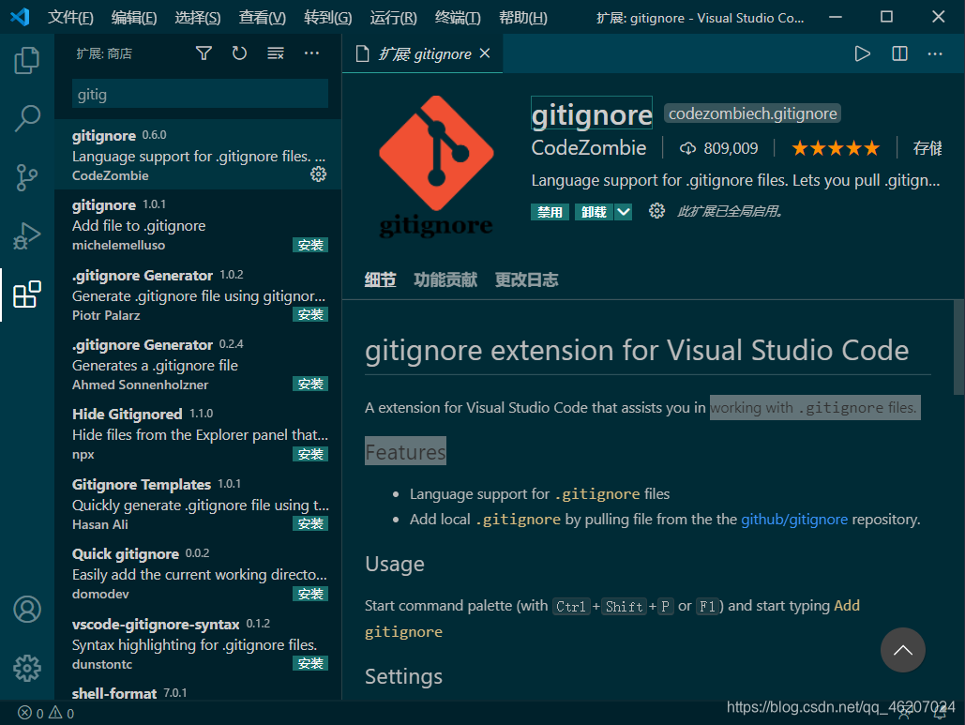Click the scroll-to-top round button

[x=902, y=650]
